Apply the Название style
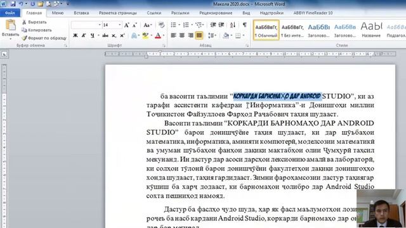The width and height of the screenshot is (406, 228). pos(371,30)
